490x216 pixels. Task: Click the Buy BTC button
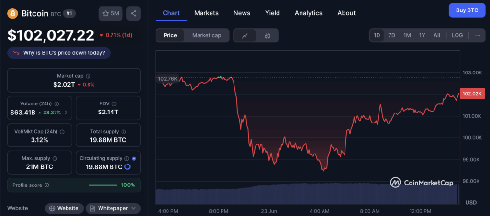coord(467,10)
